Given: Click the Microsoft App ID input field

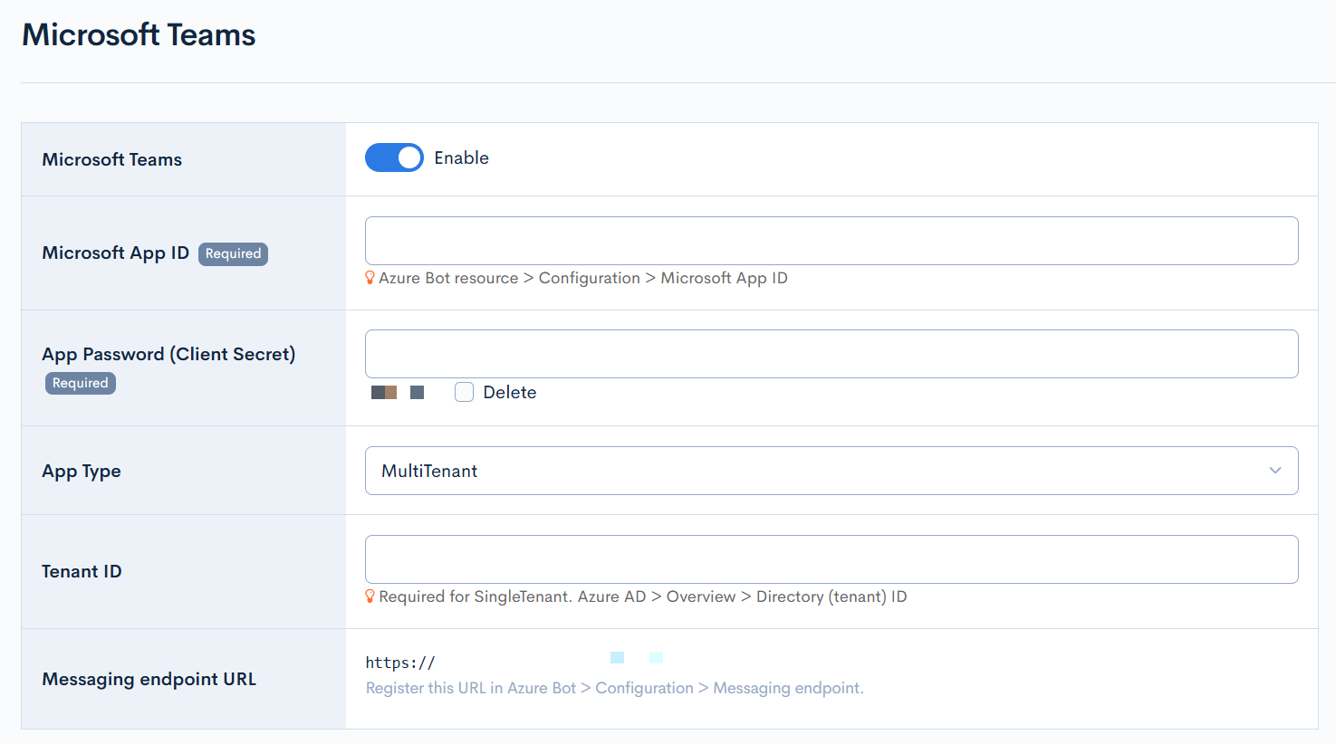Looking at the screenshot, I should pos(831,241).
